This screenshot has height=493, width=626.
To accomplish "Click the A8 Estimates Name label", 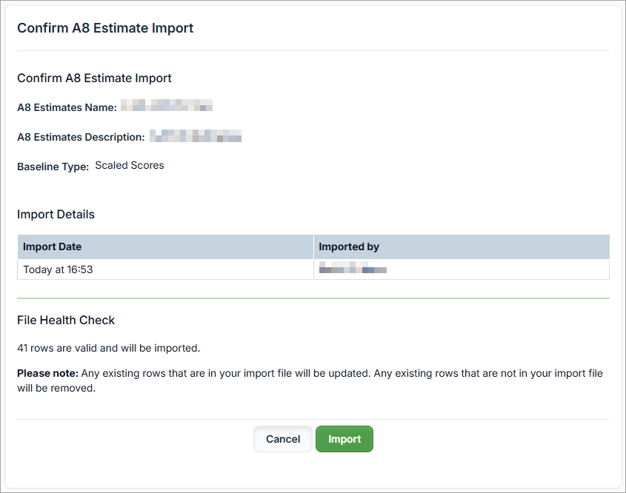I will (67, 107).
